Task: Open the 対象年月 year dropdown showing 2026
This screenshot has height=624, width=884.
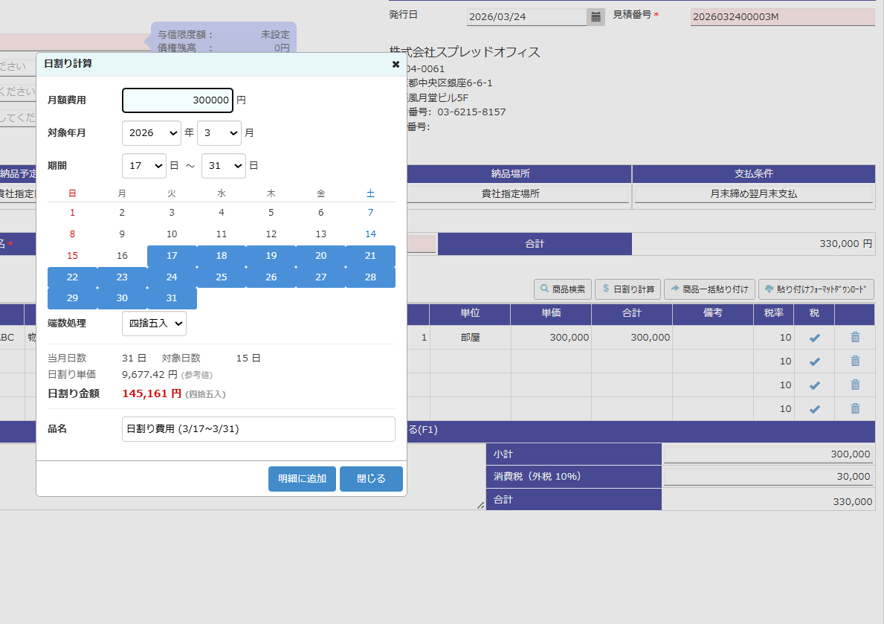Action: (x=151, y=132)
